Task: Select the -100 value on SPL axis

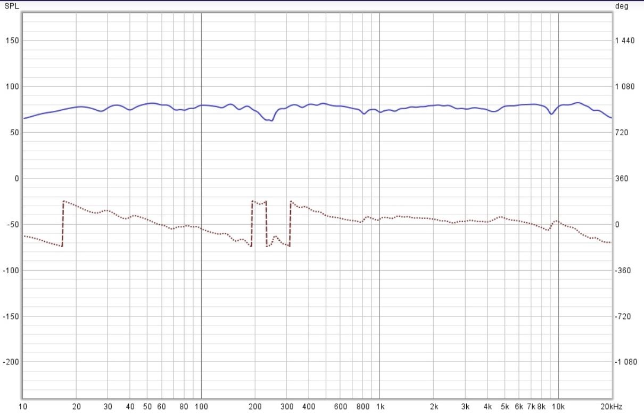Action: (x=12, y=271)
